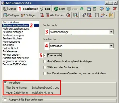Click the magnifier preview icon
This screenshot has height=103, width=119.
click(x=75, y=15)
